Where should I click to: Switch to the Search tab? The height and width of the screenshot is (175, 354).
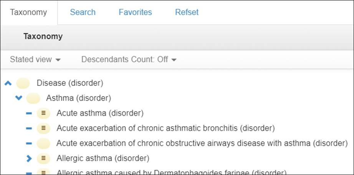coord(83,12)
